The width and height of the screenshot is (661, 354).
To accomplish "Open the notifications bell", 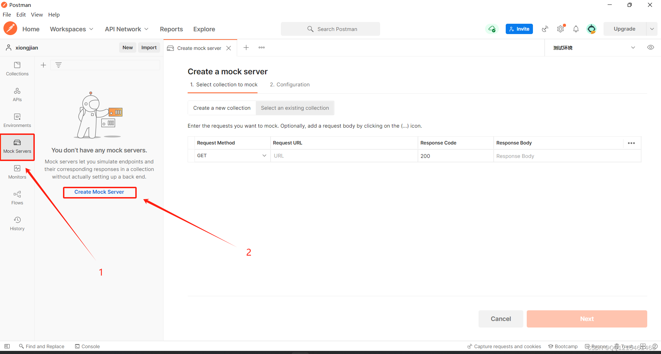I will (576, 29).
